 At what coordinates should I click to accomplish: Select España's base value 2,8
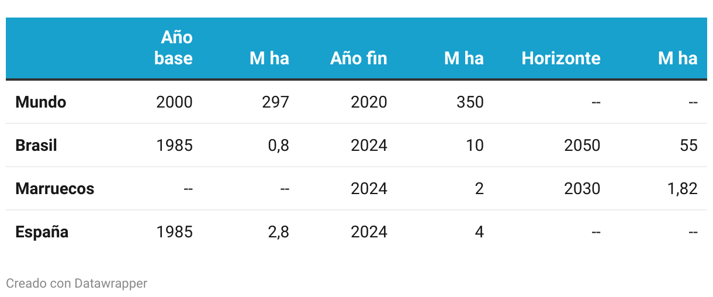click(279, 232)
